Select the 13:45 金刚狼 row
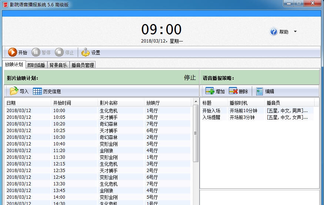The height and width of the screenshot is (205, 324). click(x=97, y=190)
